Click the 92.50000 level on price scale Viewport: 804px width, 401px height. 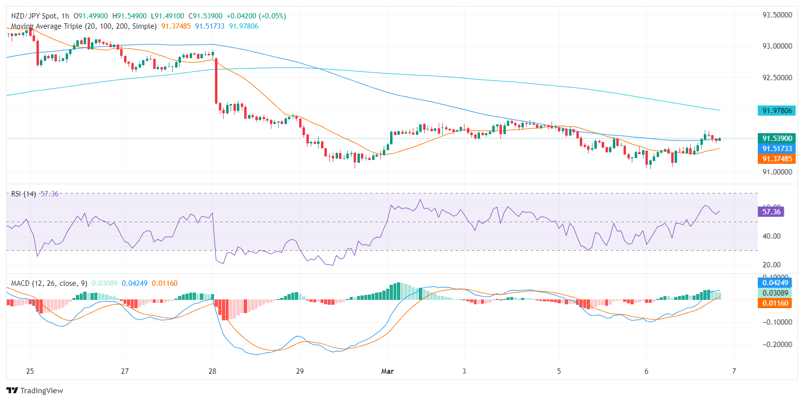coord(777,78)
